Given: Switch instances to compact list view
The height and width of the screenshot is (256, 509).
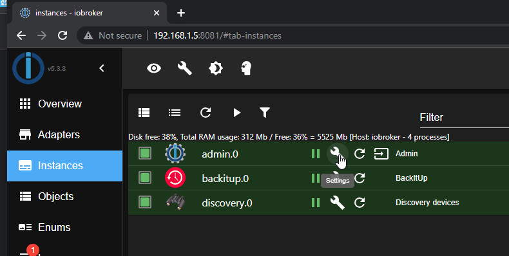Looking at the screenshot, I should (x=175, y=113).
